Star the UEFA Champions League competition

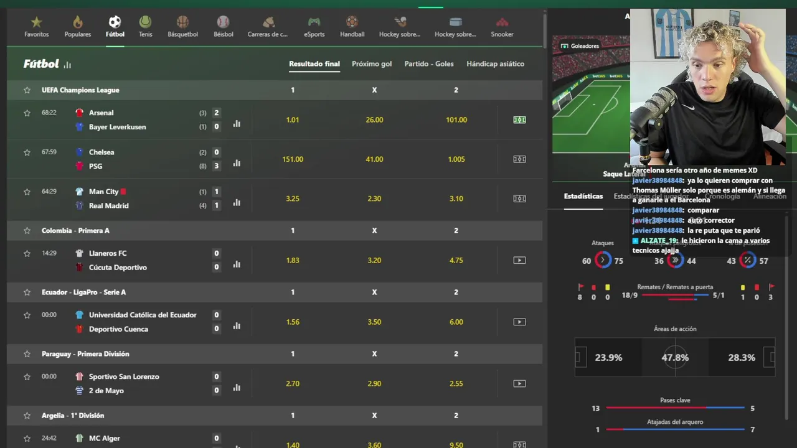click(x=27, y=90)
